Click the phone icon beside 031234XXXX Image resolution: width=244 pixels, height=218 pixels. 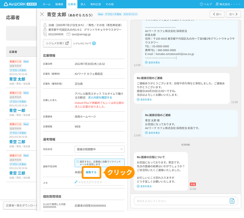tap(45, 34)
